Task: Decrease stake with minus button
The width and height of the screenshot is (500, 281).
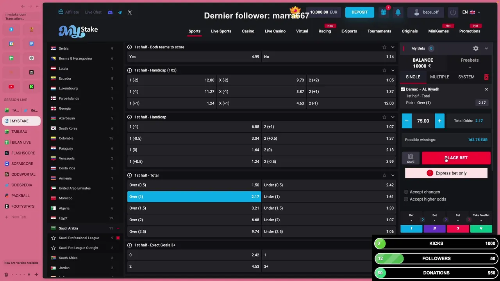Action: [407, 121]
